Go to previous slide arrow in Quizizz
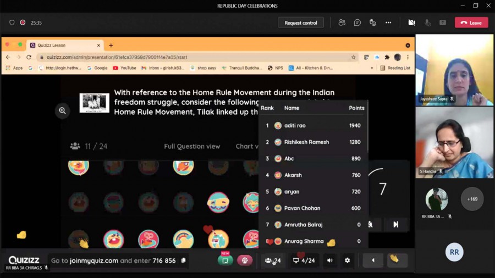This screenshot has height=278, width=495. (x=373, y=260)
